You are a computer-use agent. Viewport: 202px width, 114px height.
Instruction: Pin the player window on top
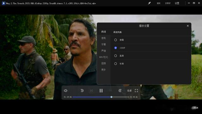coord(149,3)
